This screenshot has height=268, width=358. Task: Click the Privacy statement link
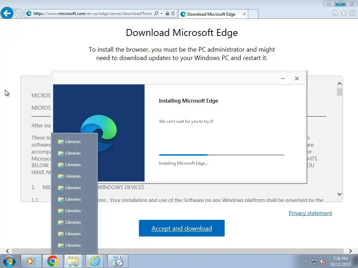(x=310, y=213)
